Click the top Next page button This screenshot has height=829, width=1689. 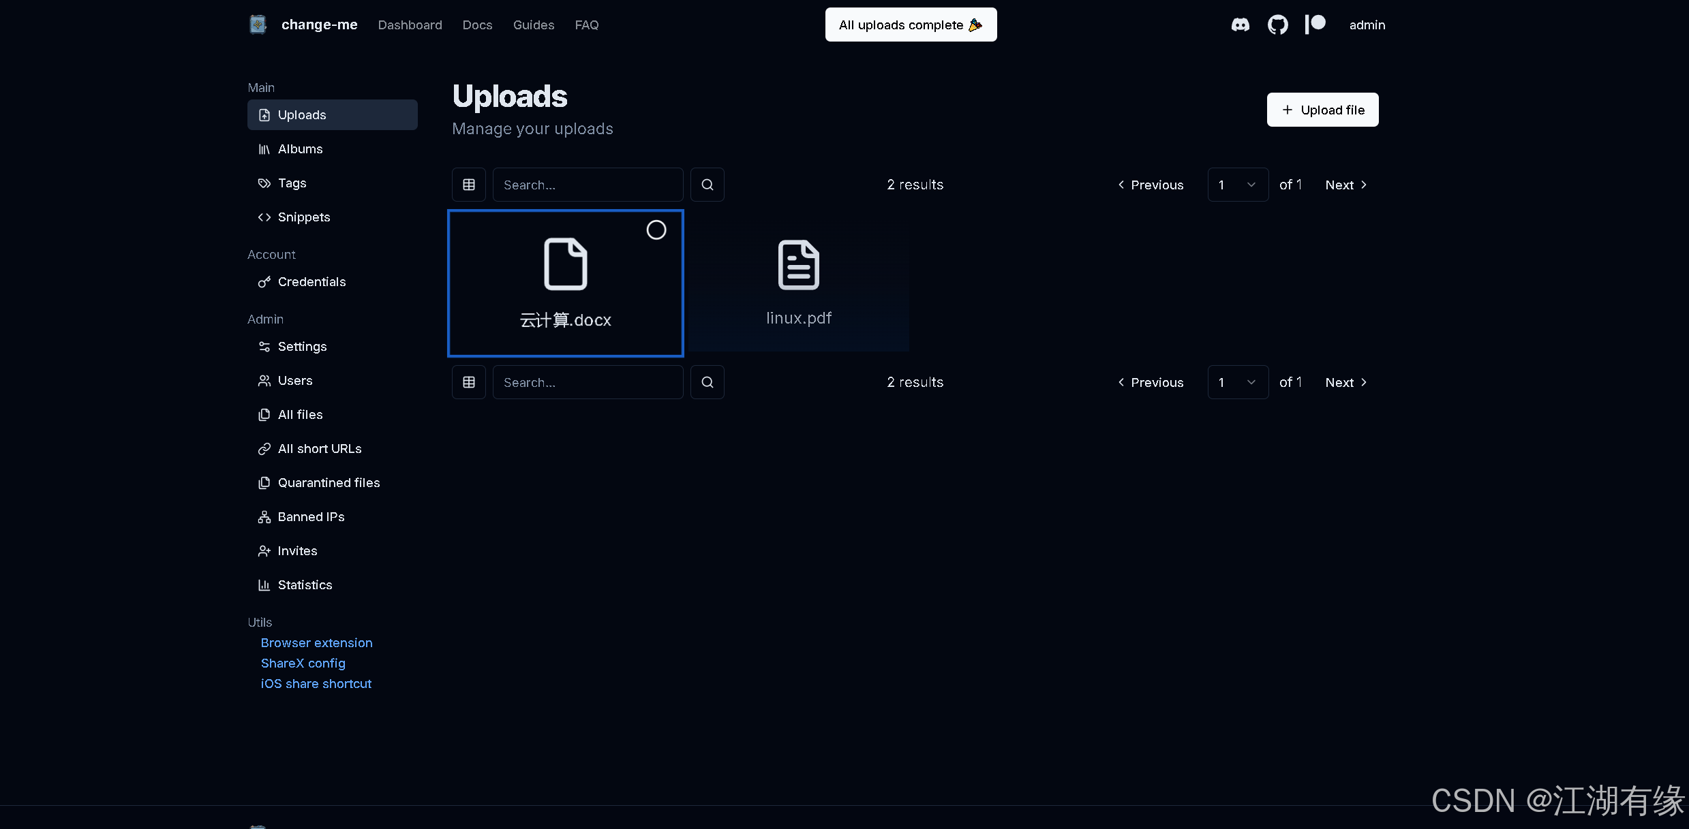pyautogui.click(x=1345, y=185)
